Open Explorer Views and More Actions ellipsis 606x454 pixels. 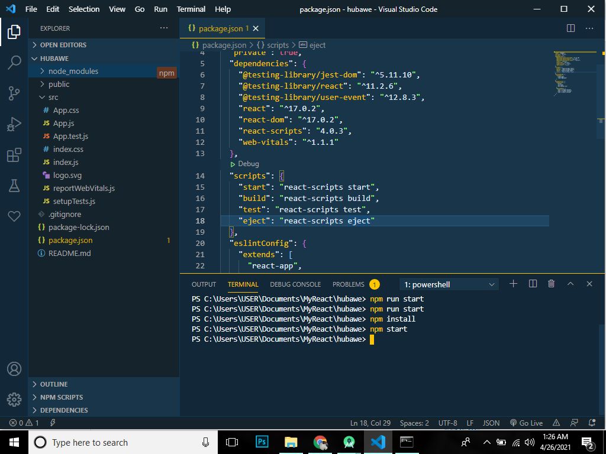(164, 28)
